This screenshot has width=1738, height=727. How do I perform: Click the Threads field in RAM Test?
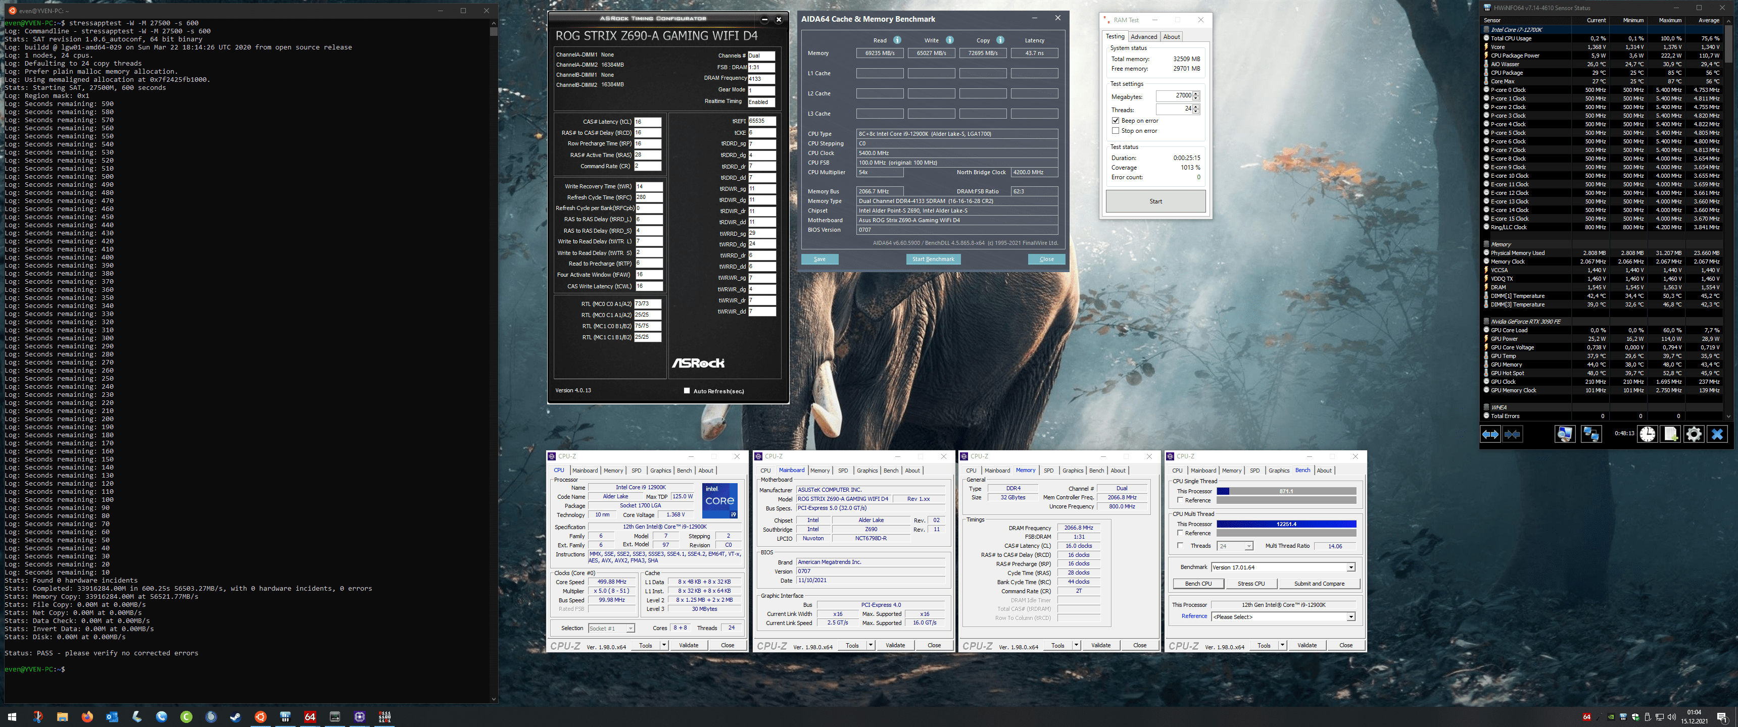[x=1174, y=109]
